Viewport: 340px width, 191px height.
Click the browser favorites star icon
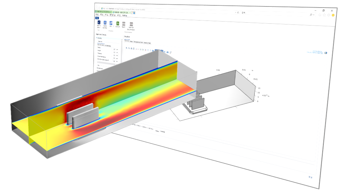324,15
